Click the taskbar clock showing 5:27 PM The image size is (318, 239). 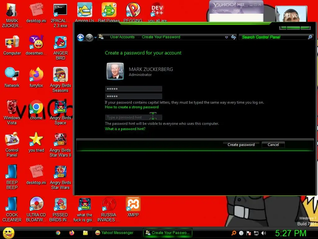290,233
